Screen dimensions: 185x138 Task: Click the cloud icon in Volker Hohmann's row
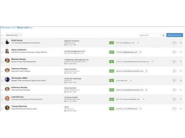click(x=174, y=52)
